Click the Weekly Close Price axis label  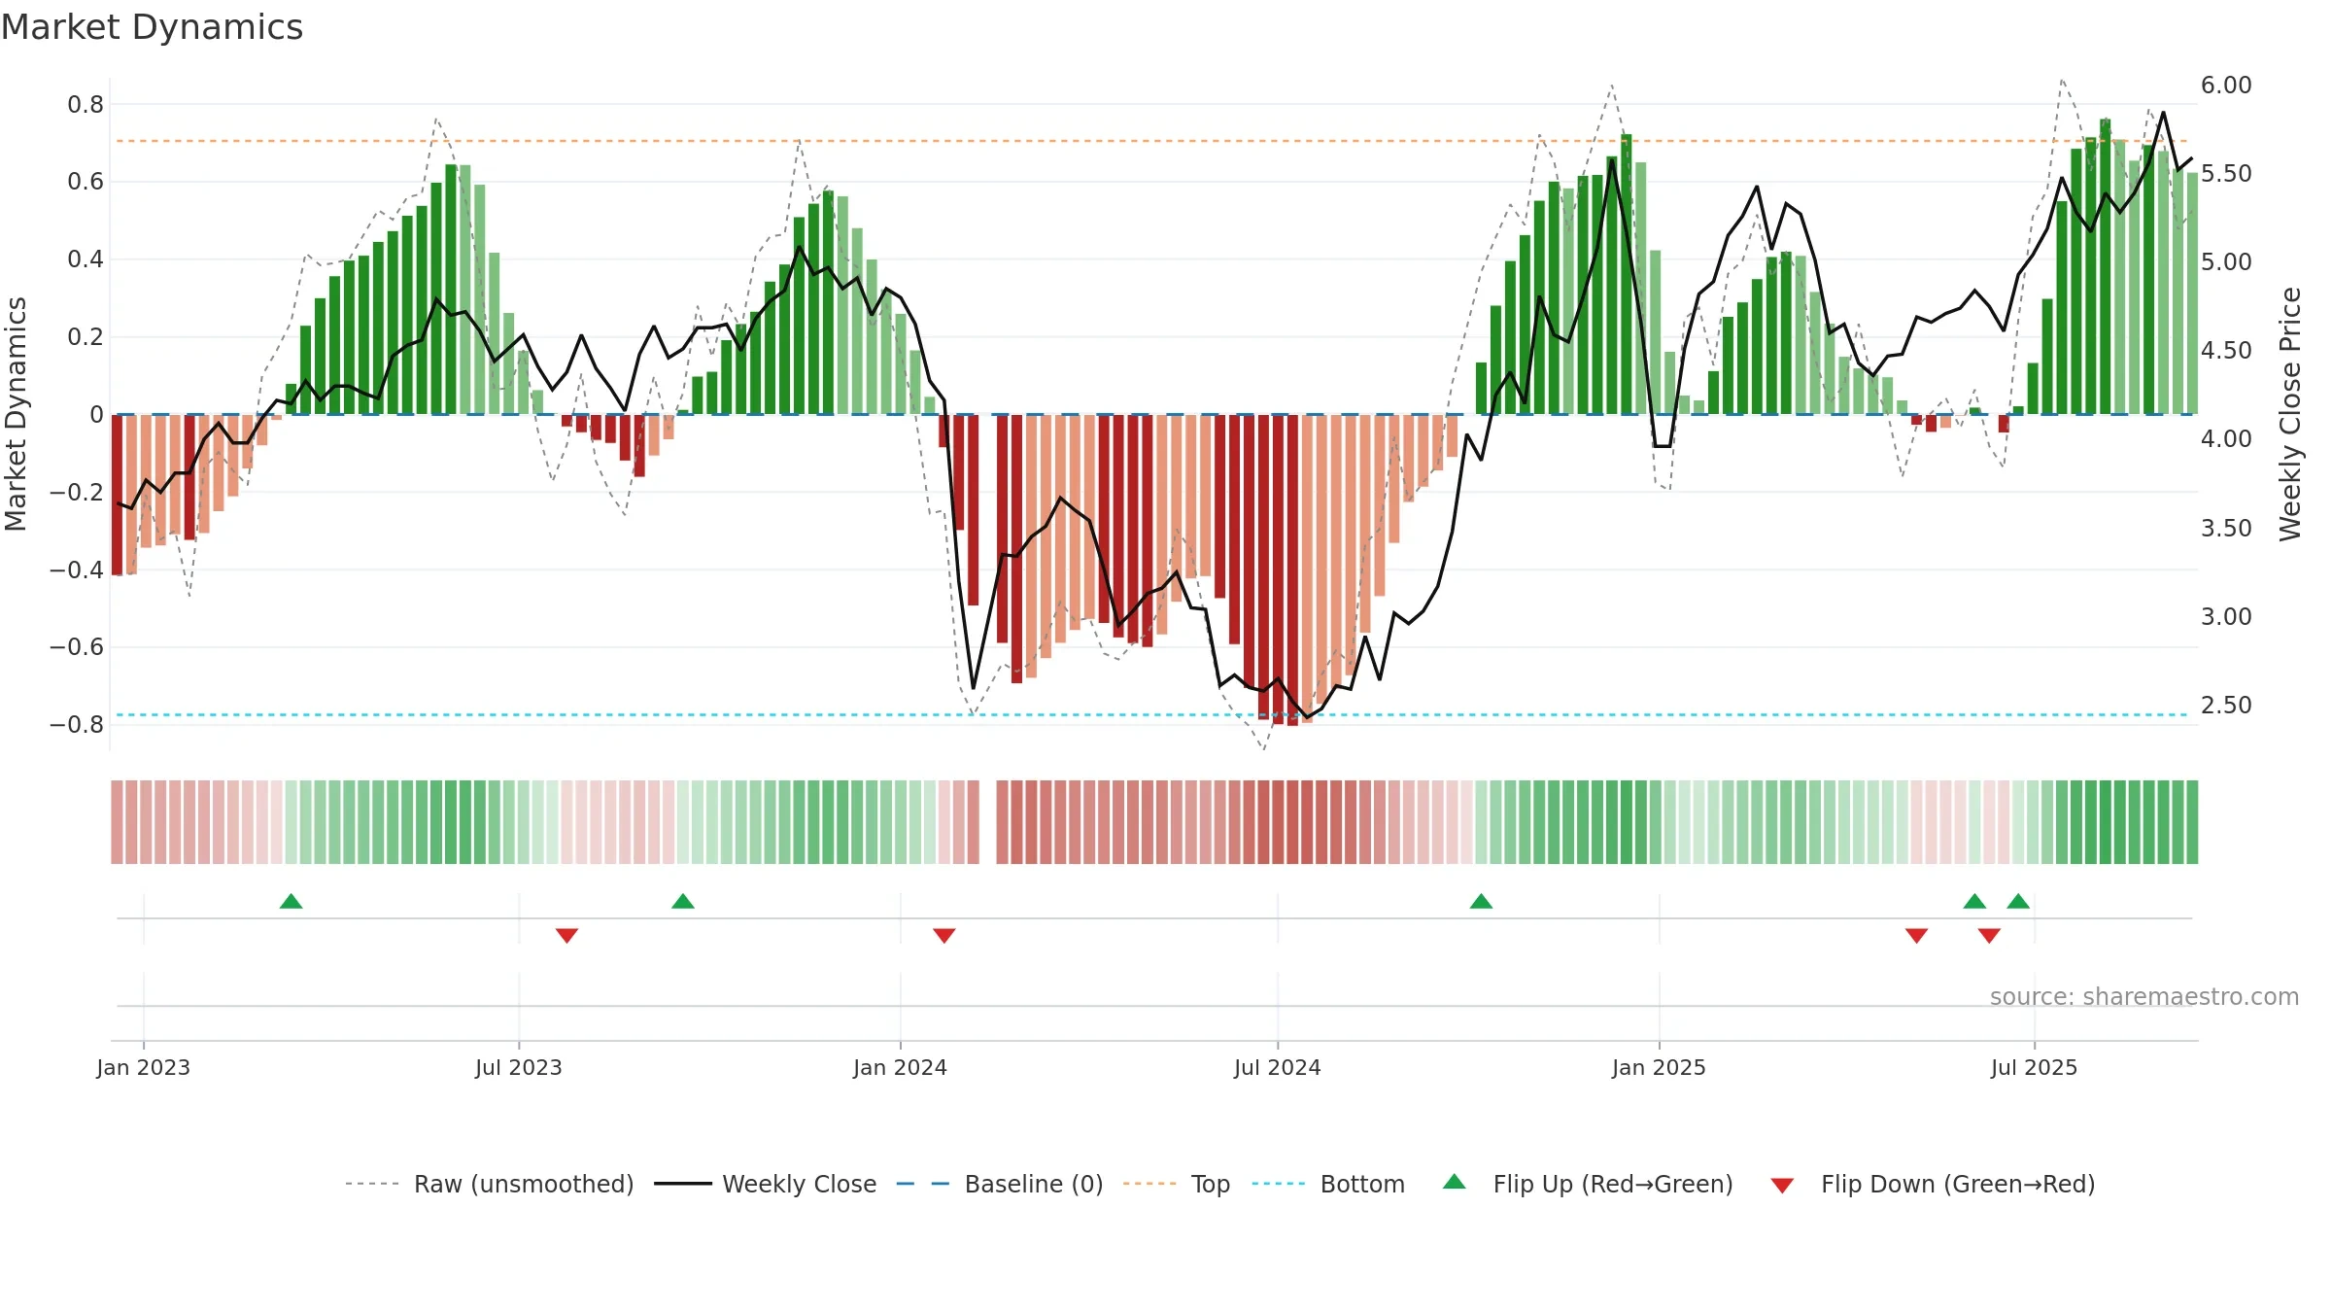click(x=2290, y=414)
